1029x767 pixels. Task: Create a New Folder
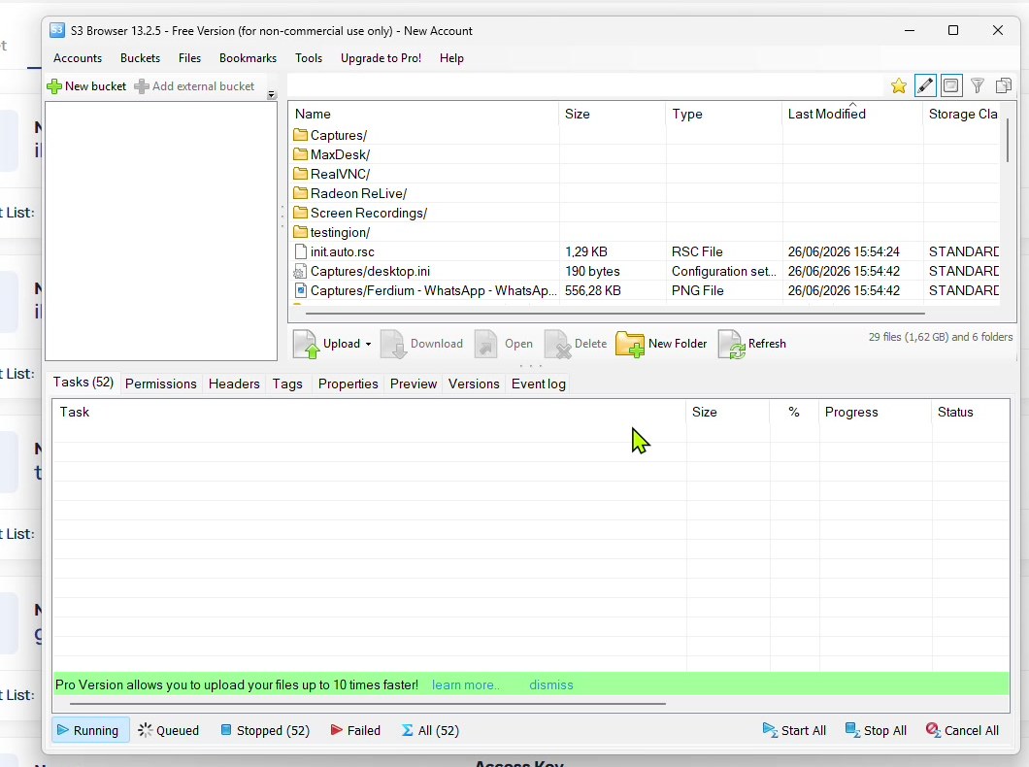[661, 344]
